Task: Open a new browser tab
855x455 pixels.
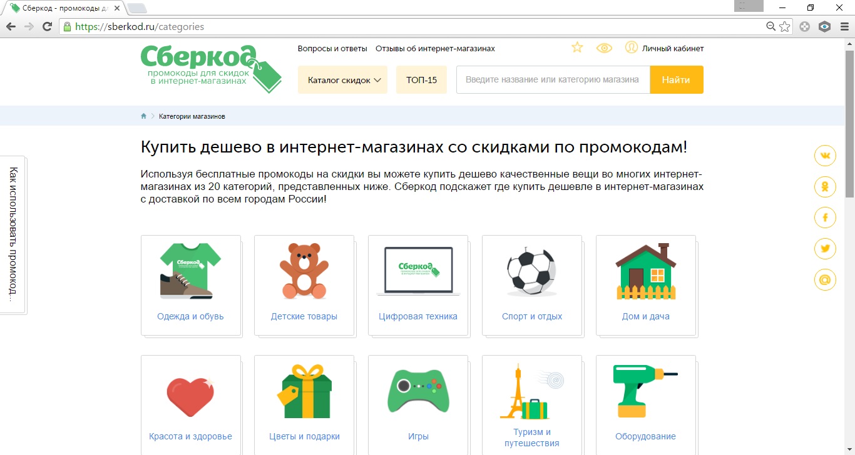Action: click(137, 8)
